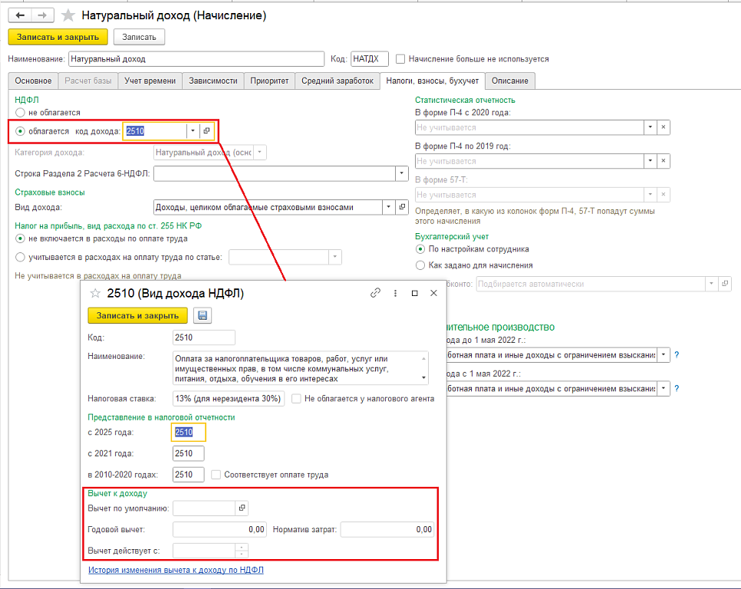The image size is (741, 589).
Task: Expand the В форме П-4 по 2019 dropdown
Action: point(650,161)
